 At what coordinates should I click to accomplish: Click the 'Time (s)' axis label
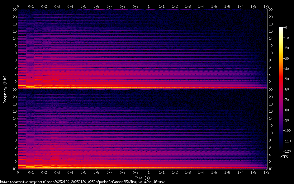pyautogui.click(x=142, y=178)
